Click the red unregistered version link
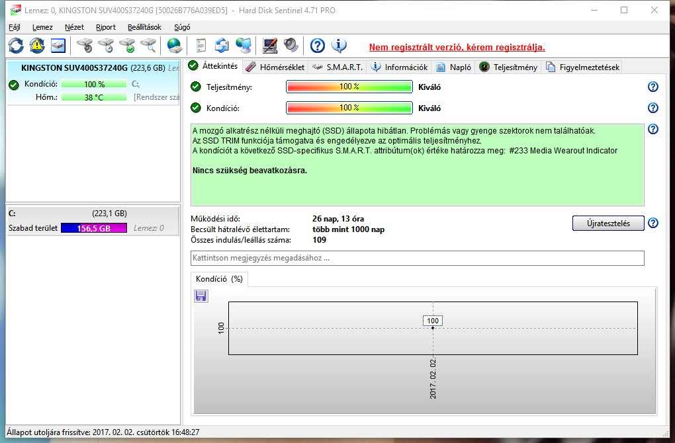This screenshot has width=675, height=443. point(457,48)
